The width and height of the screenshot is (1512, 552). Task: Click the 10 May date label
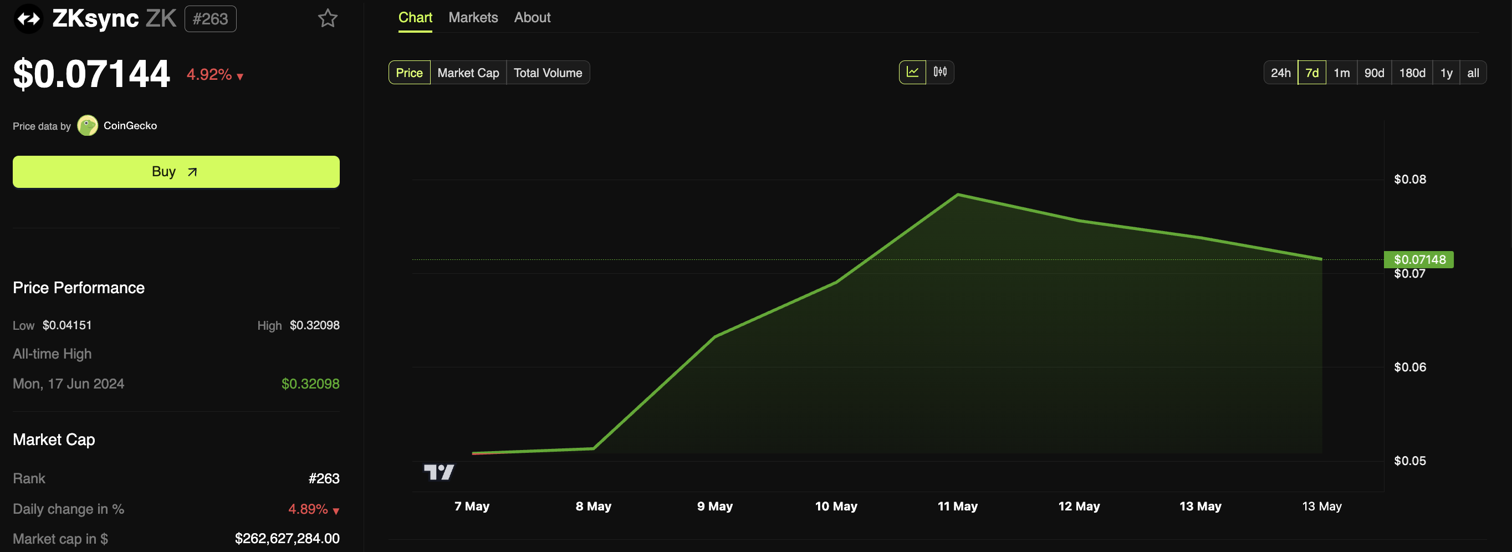tap(836, 505)
